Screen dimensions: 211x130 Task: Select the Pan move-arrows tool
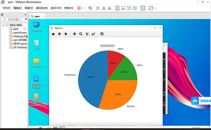pos(74,34)
